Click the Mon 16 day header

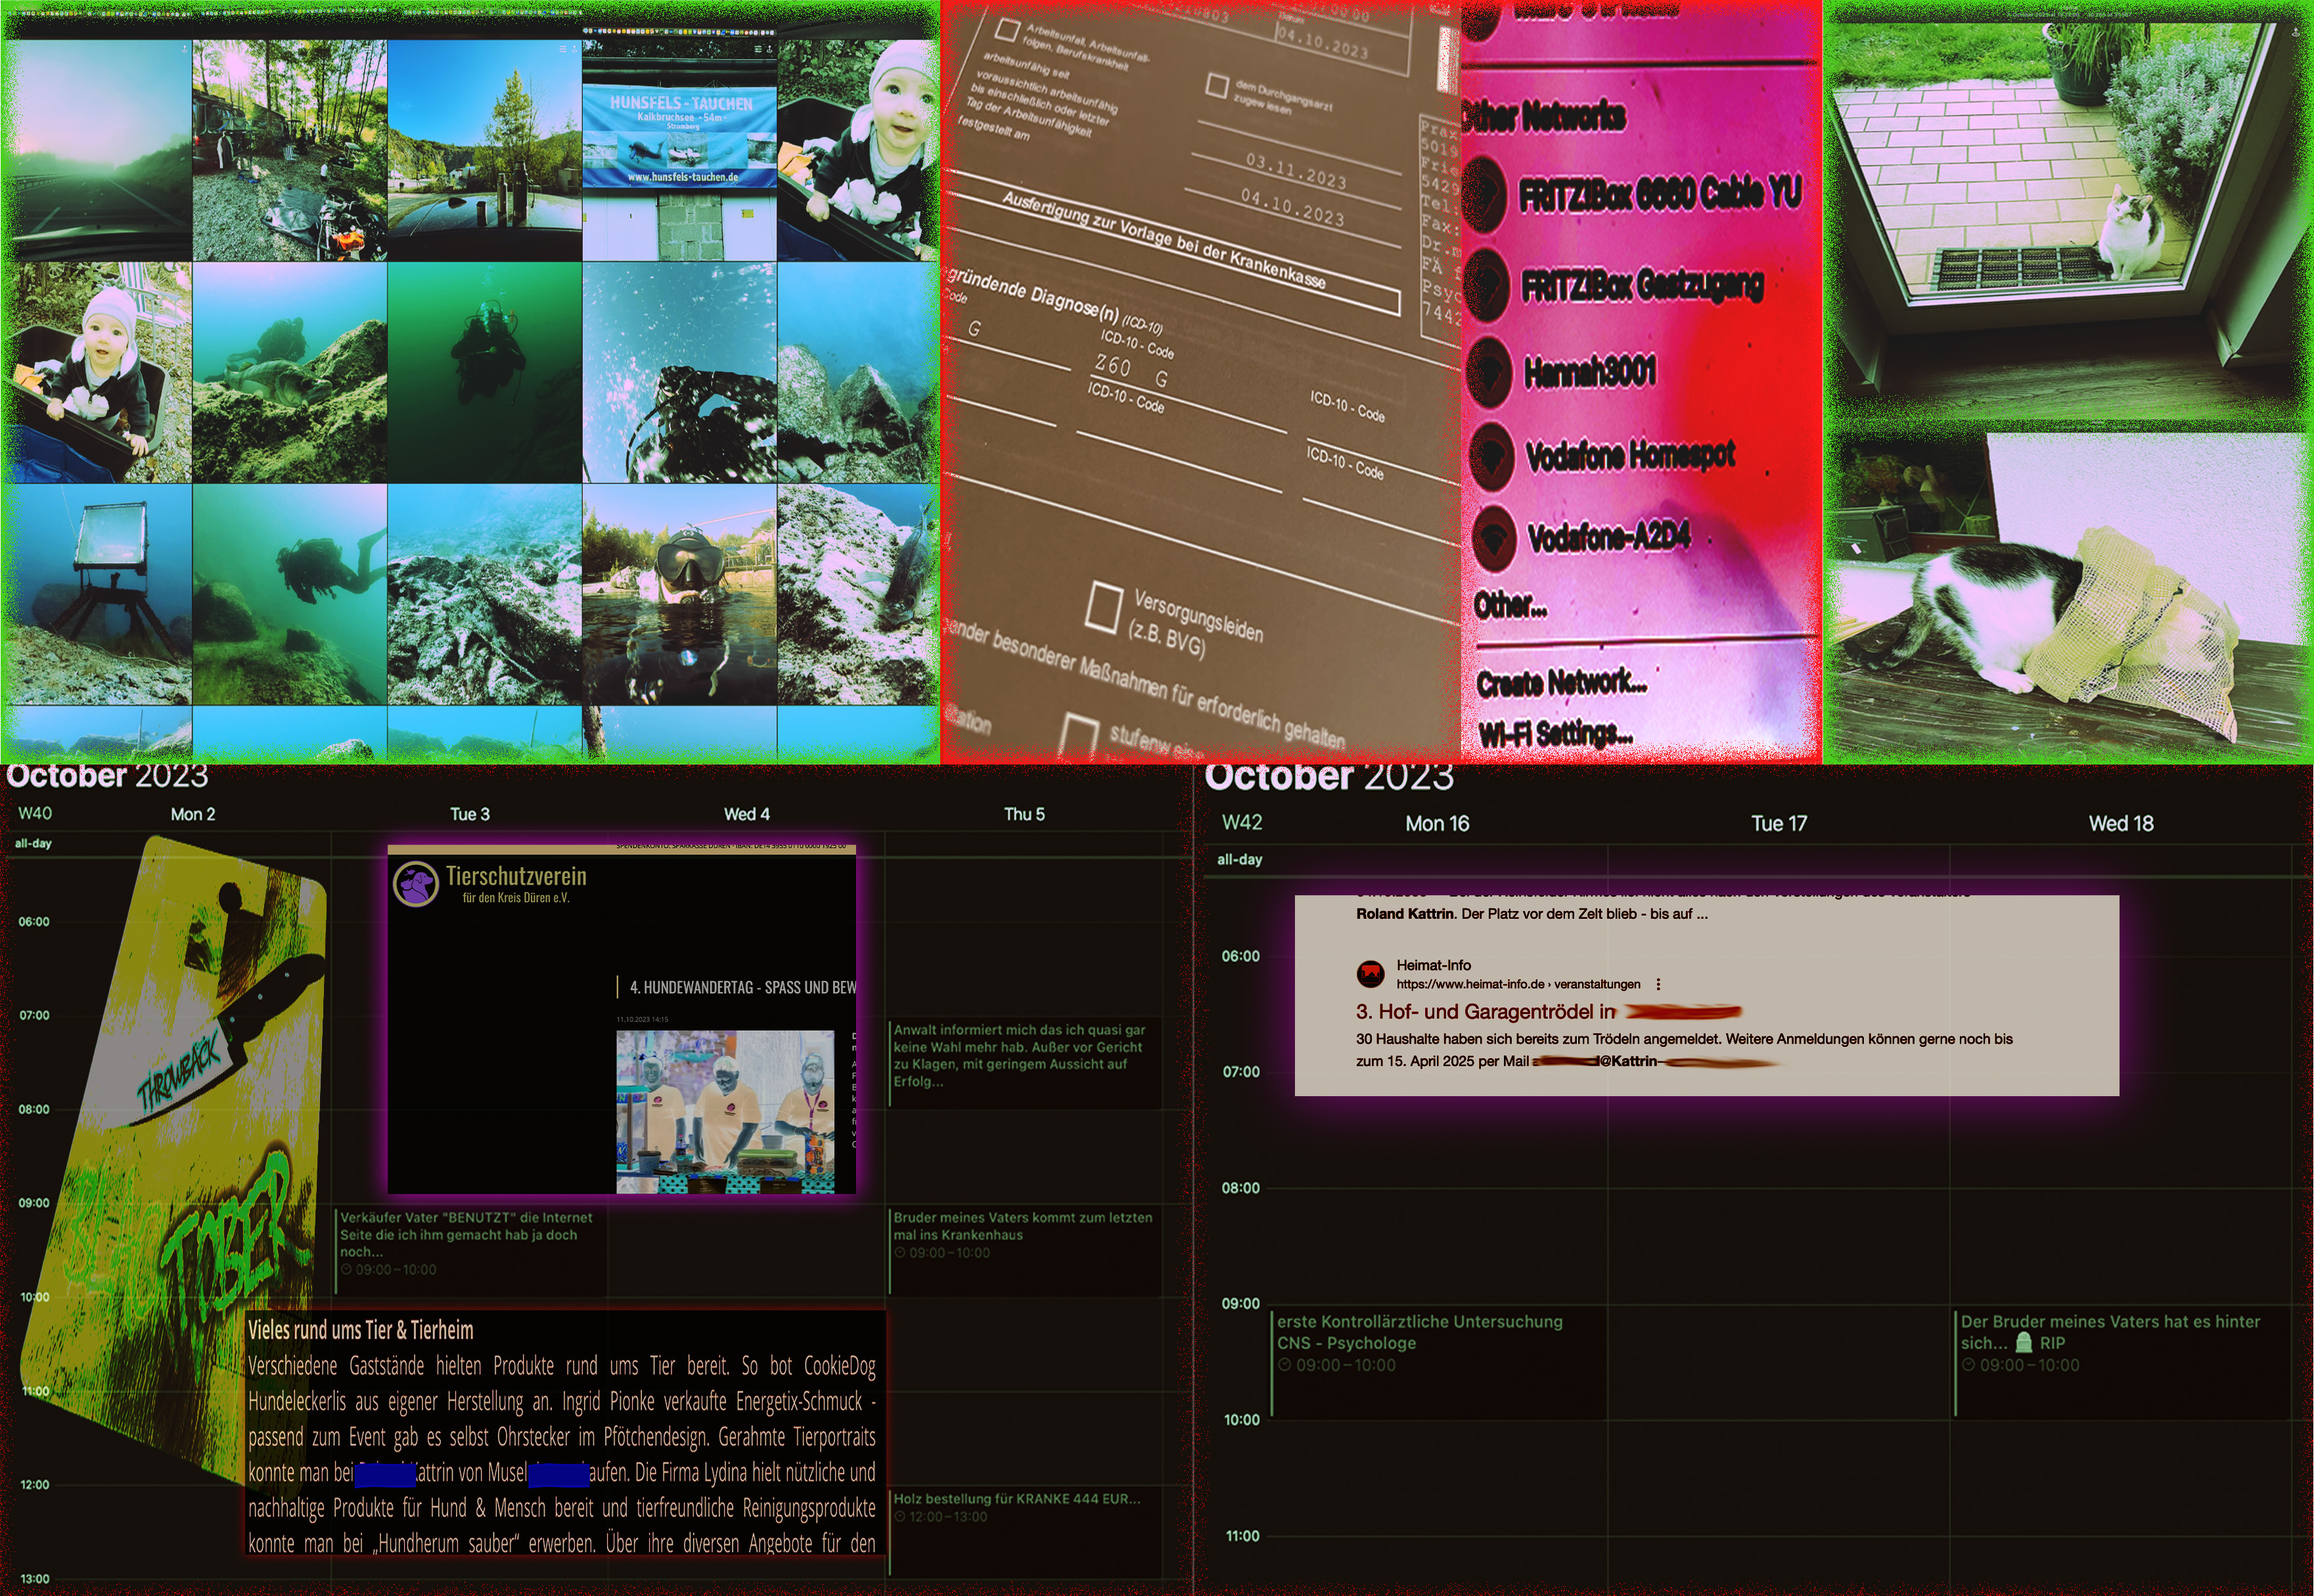click(x=1438, y=824)
